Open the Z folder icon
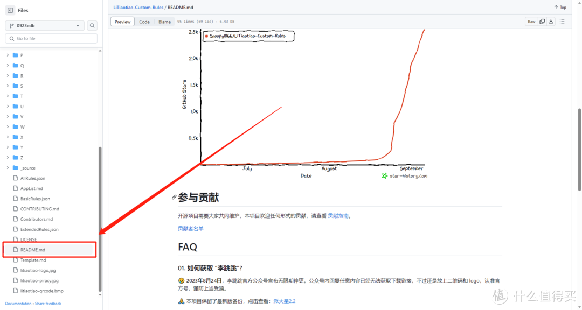The height and width of the screenshot is (310, 582). pos(15,158)
